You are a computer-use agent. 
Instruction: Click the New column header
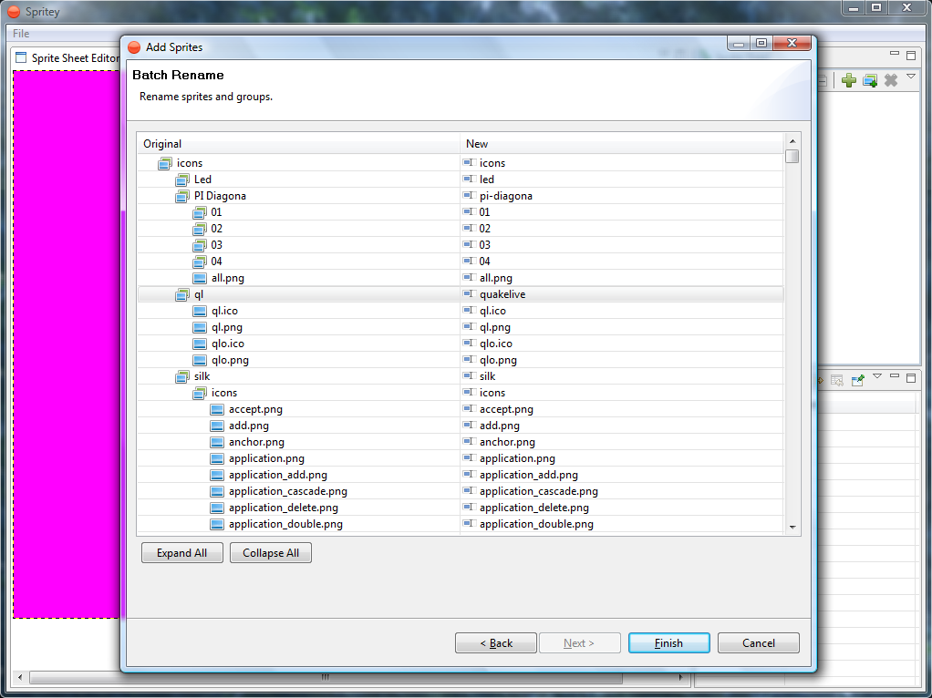(x=622, y=144)
